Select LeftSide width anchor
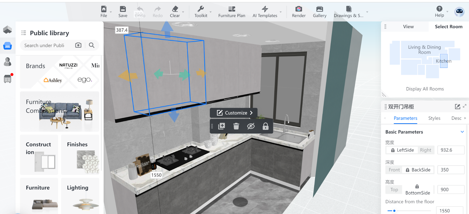Viewport: 469px width, 214px height. coord(402,150)
